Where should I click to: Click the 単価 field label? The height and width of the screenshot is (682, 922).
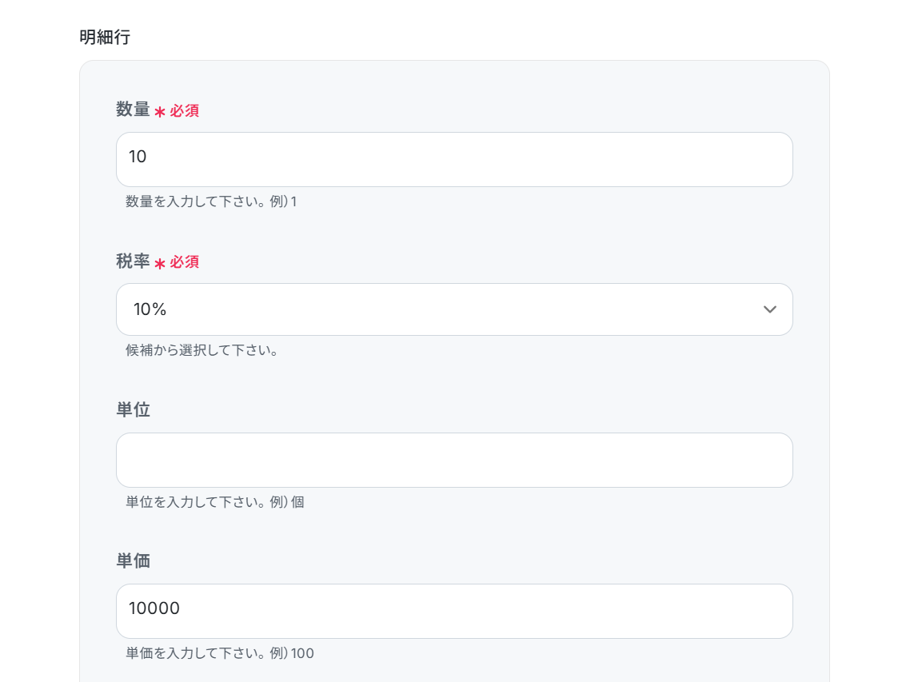tap(133, 561)
